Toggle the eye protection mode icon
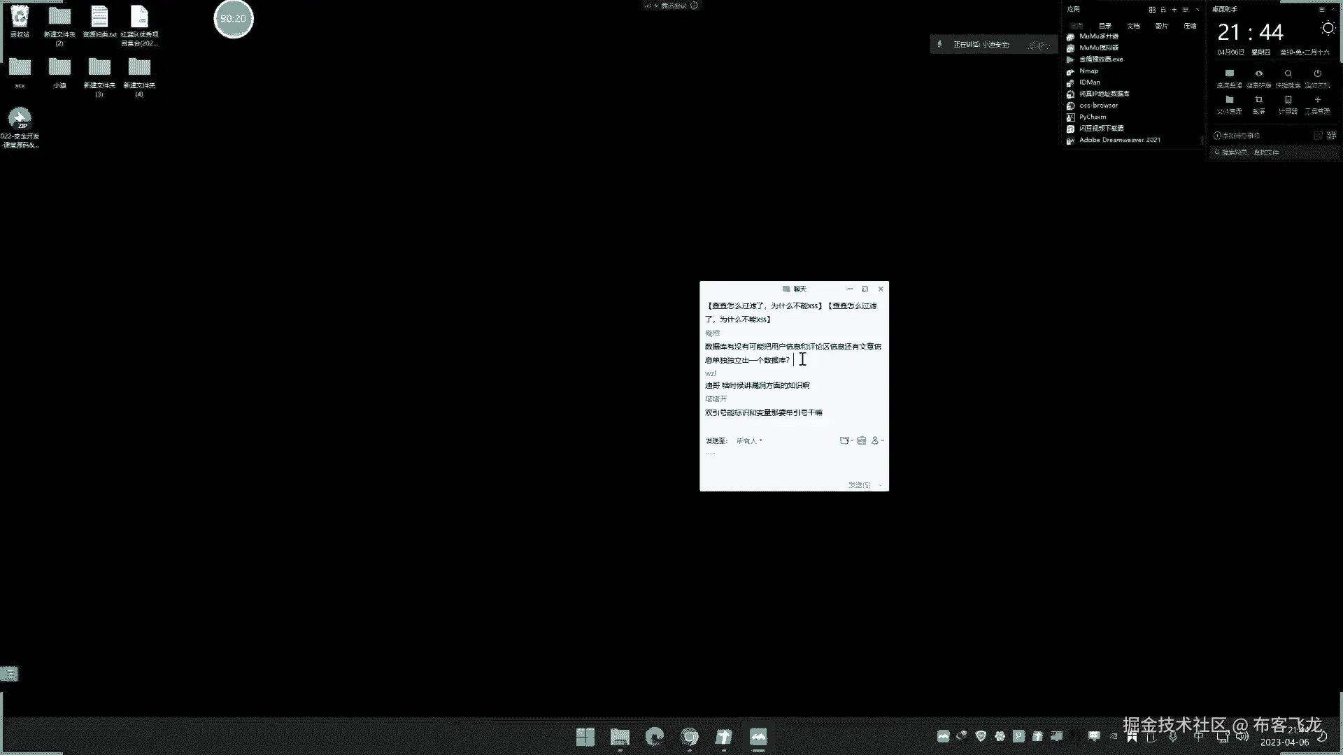The image size is (1343, 755). pos(1258,73)
